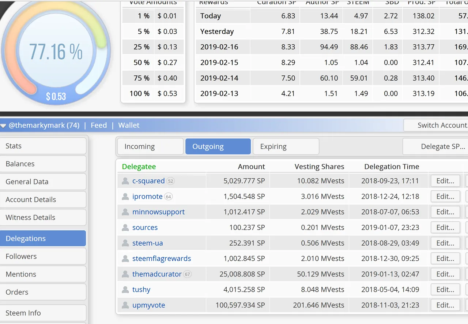Image resolution: width=468 pixels, height=324 pixels.
Task: Click the 77.16 % voting power gauge
Action: click(x=56, y=51)
